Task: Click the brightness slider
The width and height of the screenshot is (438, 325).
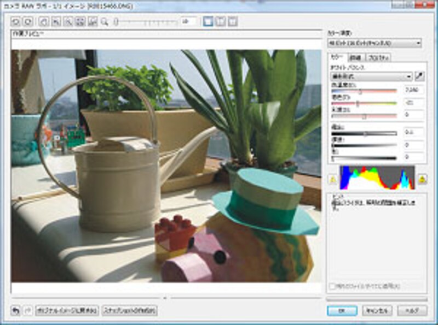Action: (x=364, y=145)
